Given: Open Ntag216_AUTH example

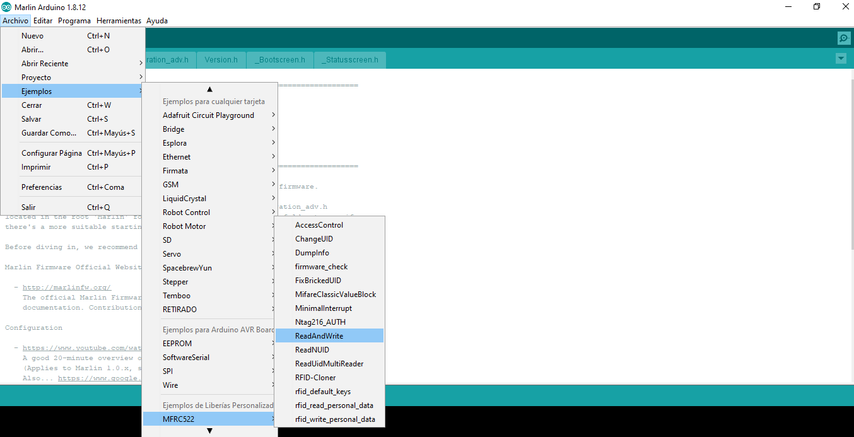Looking at the screenshot, I should (329, 322).
